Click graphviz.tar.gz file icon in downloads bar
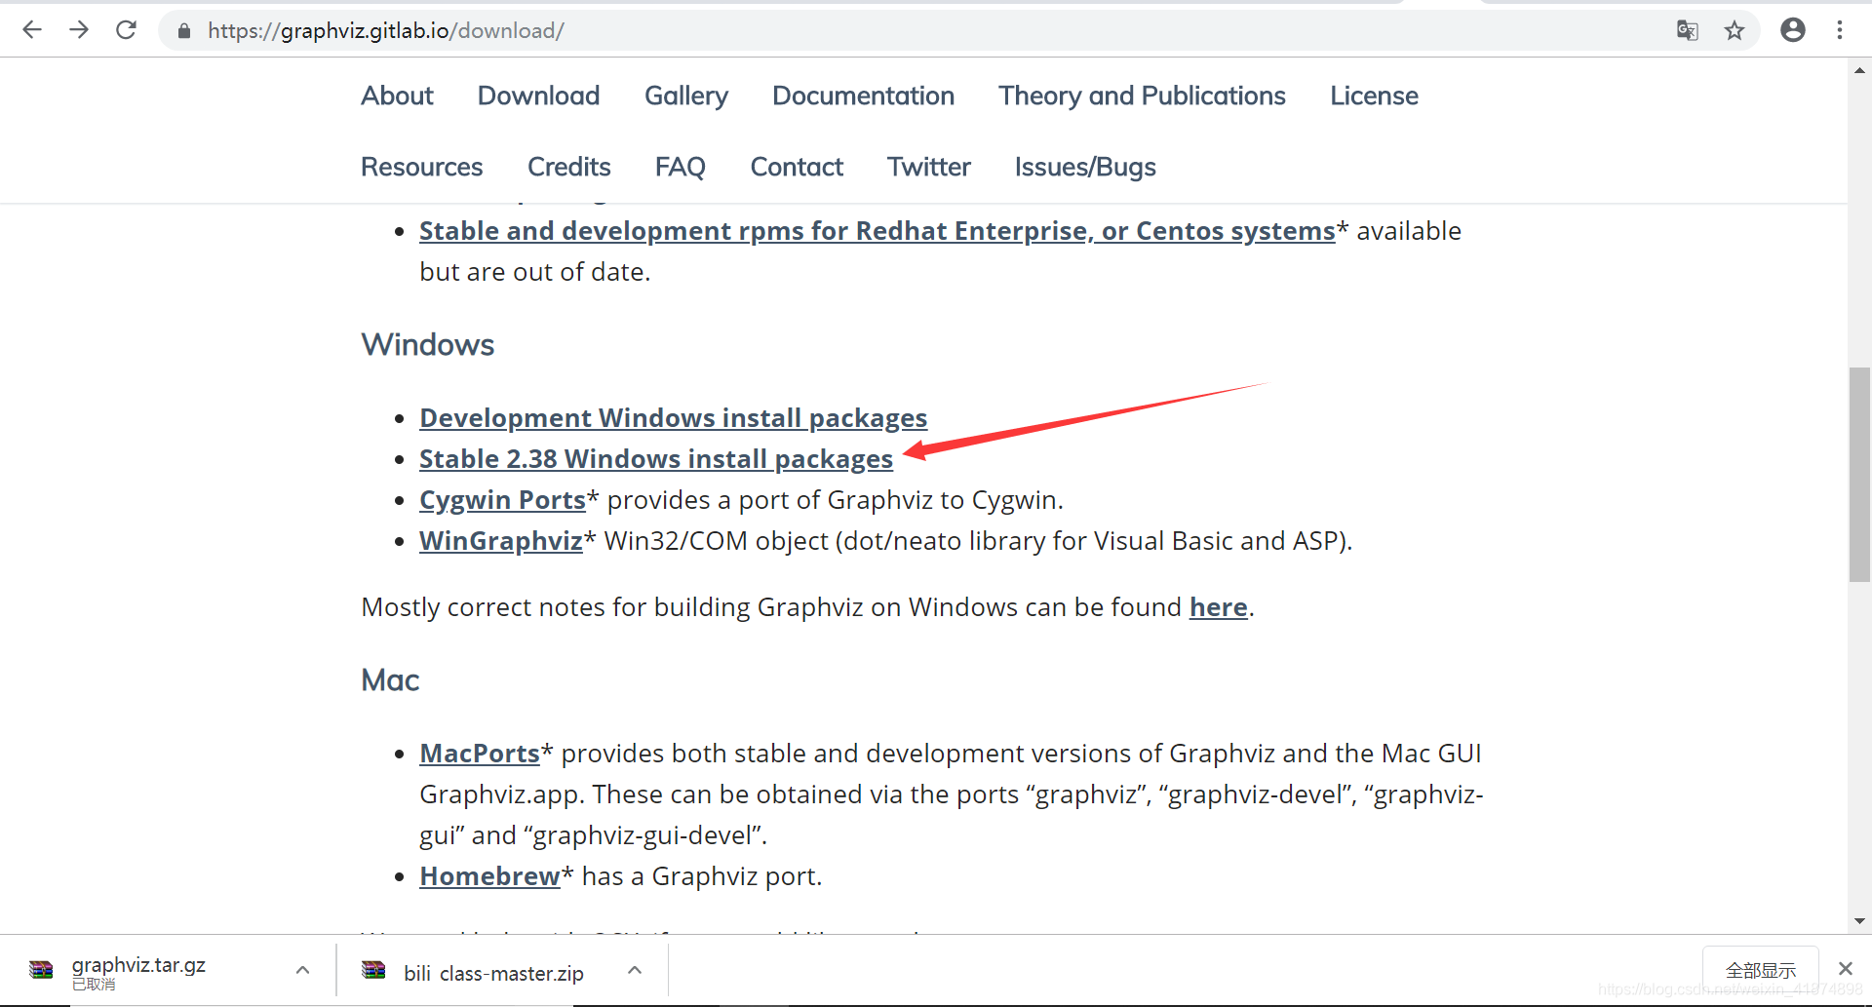1872x1007 pixels. pos(41,969)
